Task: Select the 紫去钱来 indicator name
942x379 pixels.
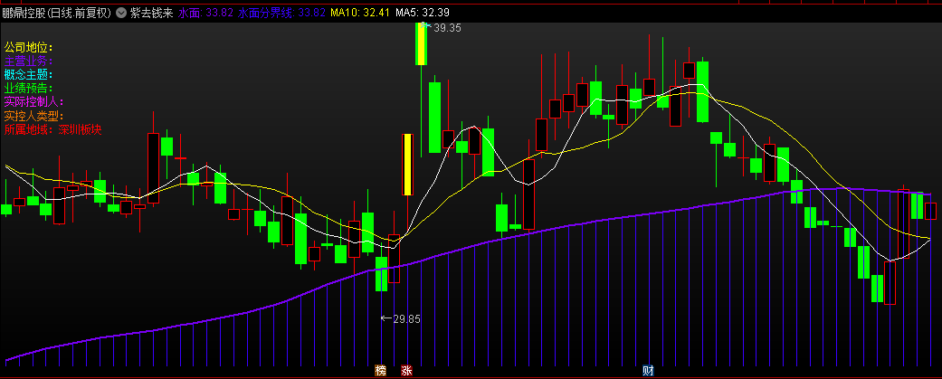Action: [x=151, y=13]
